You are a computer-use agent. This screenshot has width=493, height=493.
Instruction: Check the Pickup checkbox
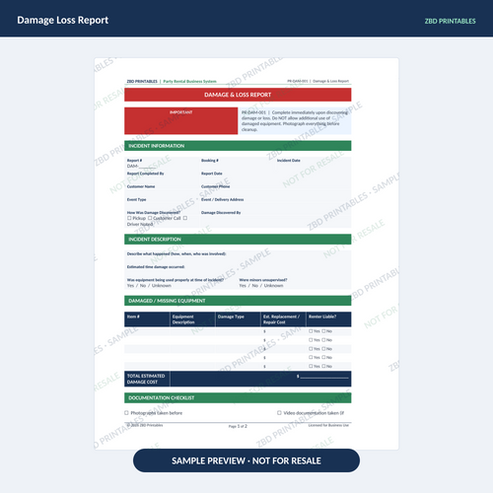129,218
